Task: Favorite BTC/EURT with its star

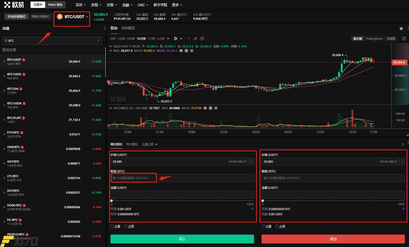Action: (4, 120)
